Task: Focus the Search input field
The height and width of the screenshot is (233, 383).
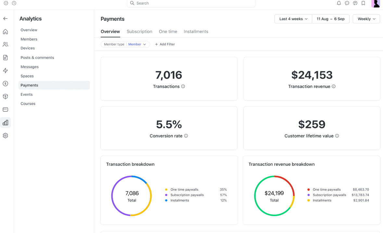Action: click(x=191, y=3)
